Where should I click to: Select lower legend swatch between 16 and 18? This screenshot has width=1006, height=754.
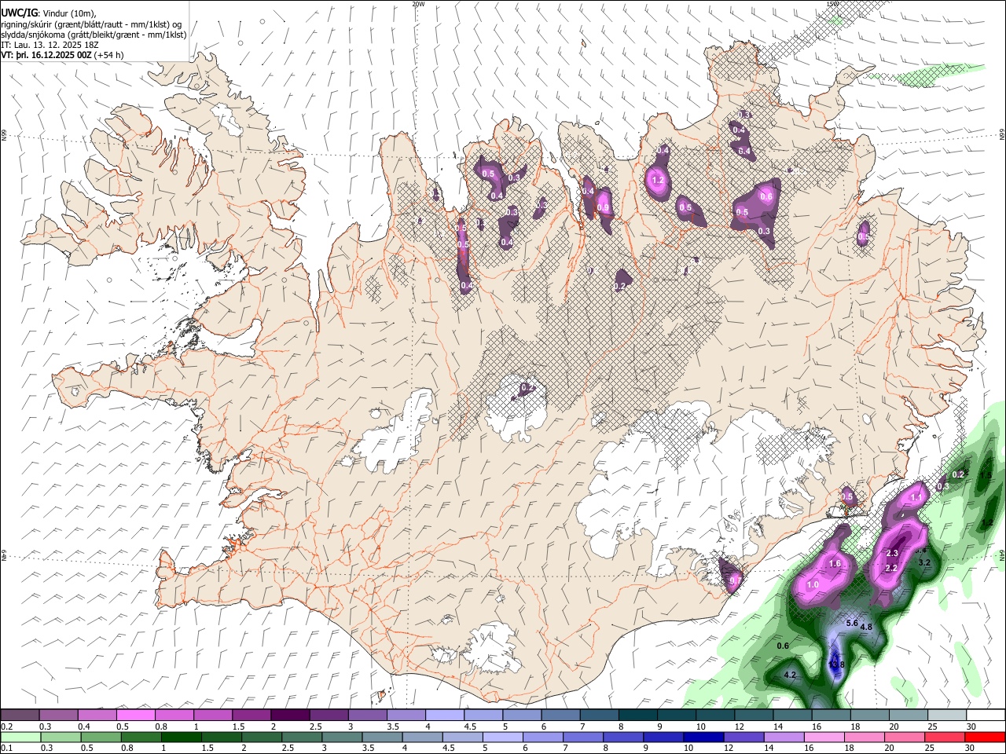click(x=824, y=737)
